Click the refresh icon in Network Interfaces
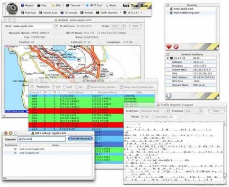 pyautogui.click(x=169, y=96)
